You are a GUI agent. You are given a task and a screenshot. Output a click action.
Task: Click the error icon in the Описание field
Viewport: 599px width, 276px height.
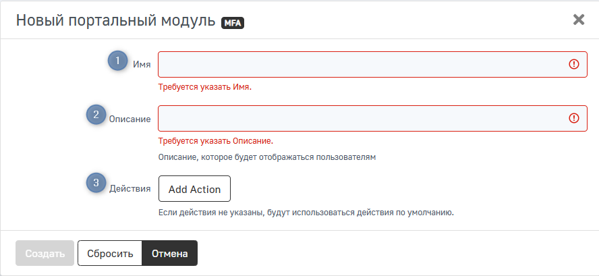(x=574, y=118)
